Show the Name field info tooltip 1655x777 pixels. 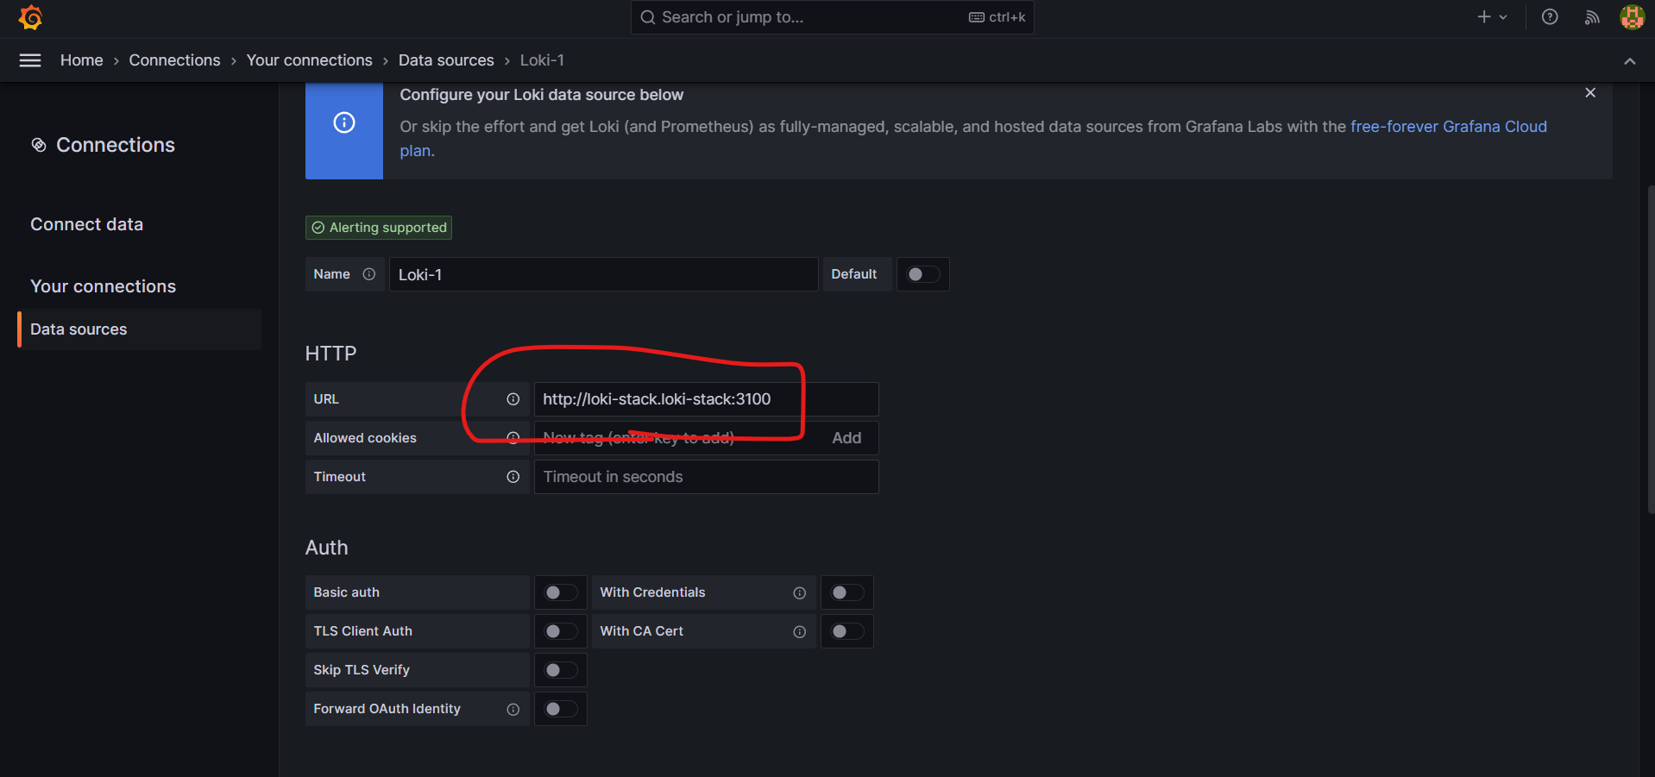(x=369, y=274)
